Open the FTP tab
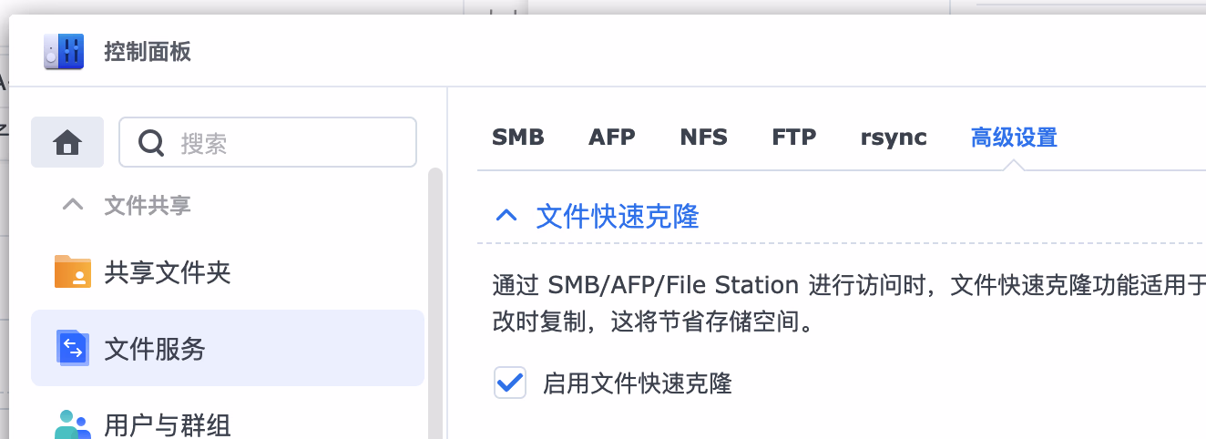This screenshot has height=439, width=1206. [794, 138]
